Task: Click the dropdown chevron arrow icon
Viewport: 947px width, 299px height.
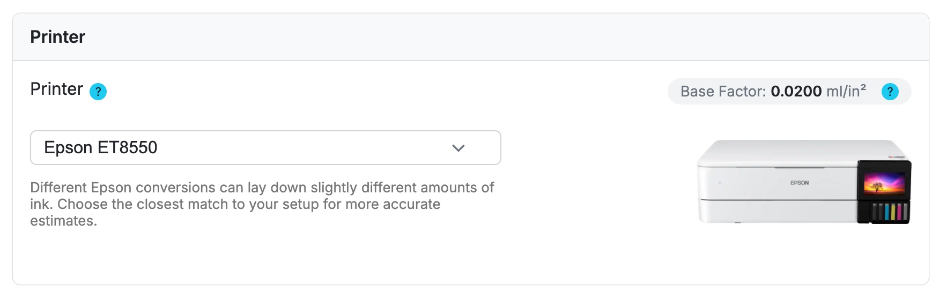Action: coord(458,148)
